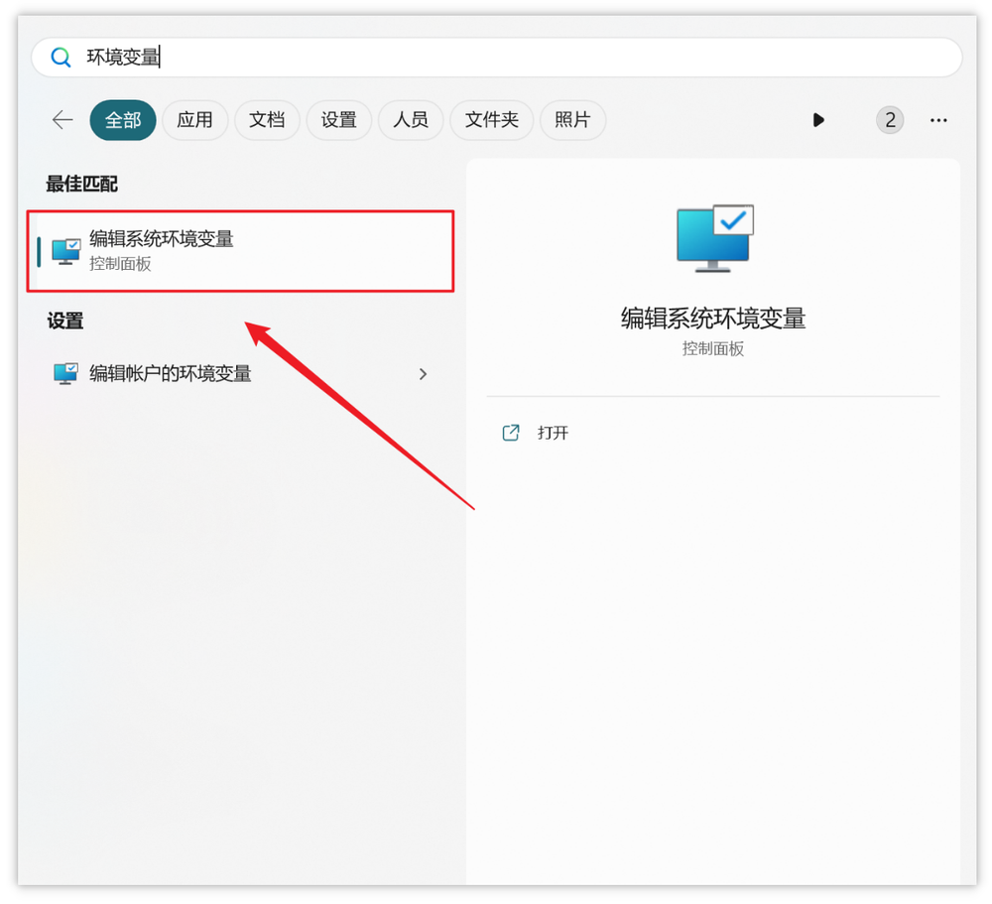This screenshot has width=992, height=904.
Task: Click the large computer preview icon
Action: pyautogui.click(x=713, y=237)
